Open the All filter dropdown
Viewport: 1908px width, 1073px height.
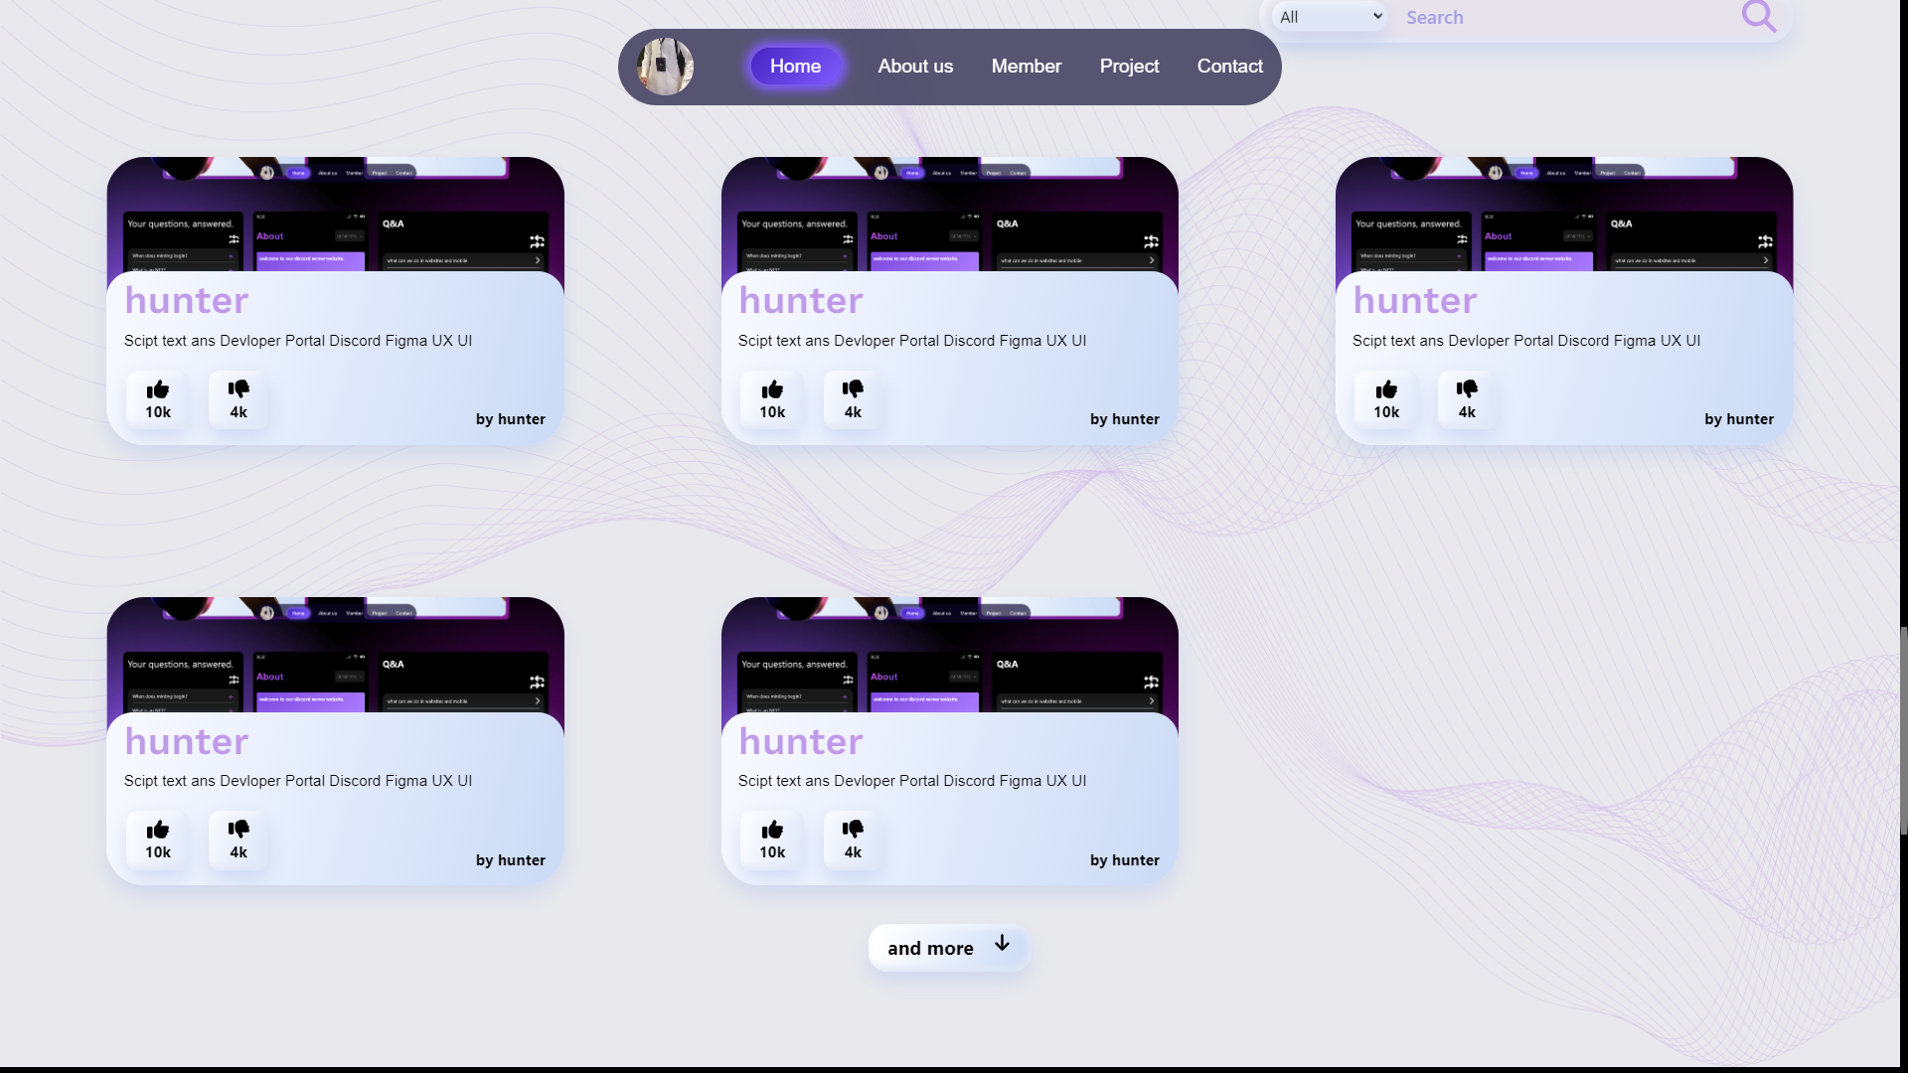1328,16
